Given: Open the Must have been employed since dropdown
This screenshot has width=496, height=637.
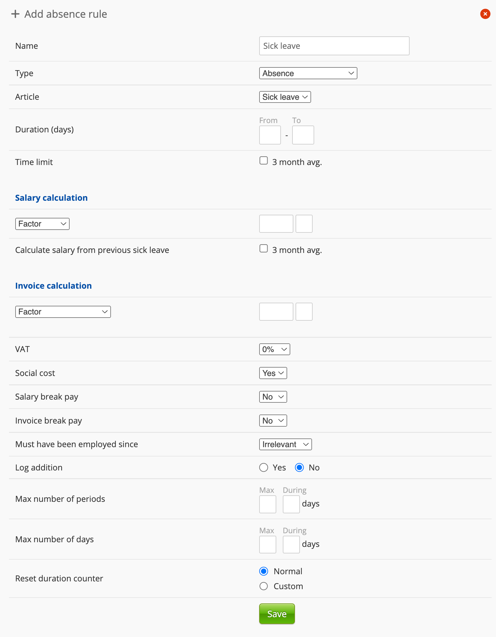Looking at the screenshot, I should (x=285, y=444).
